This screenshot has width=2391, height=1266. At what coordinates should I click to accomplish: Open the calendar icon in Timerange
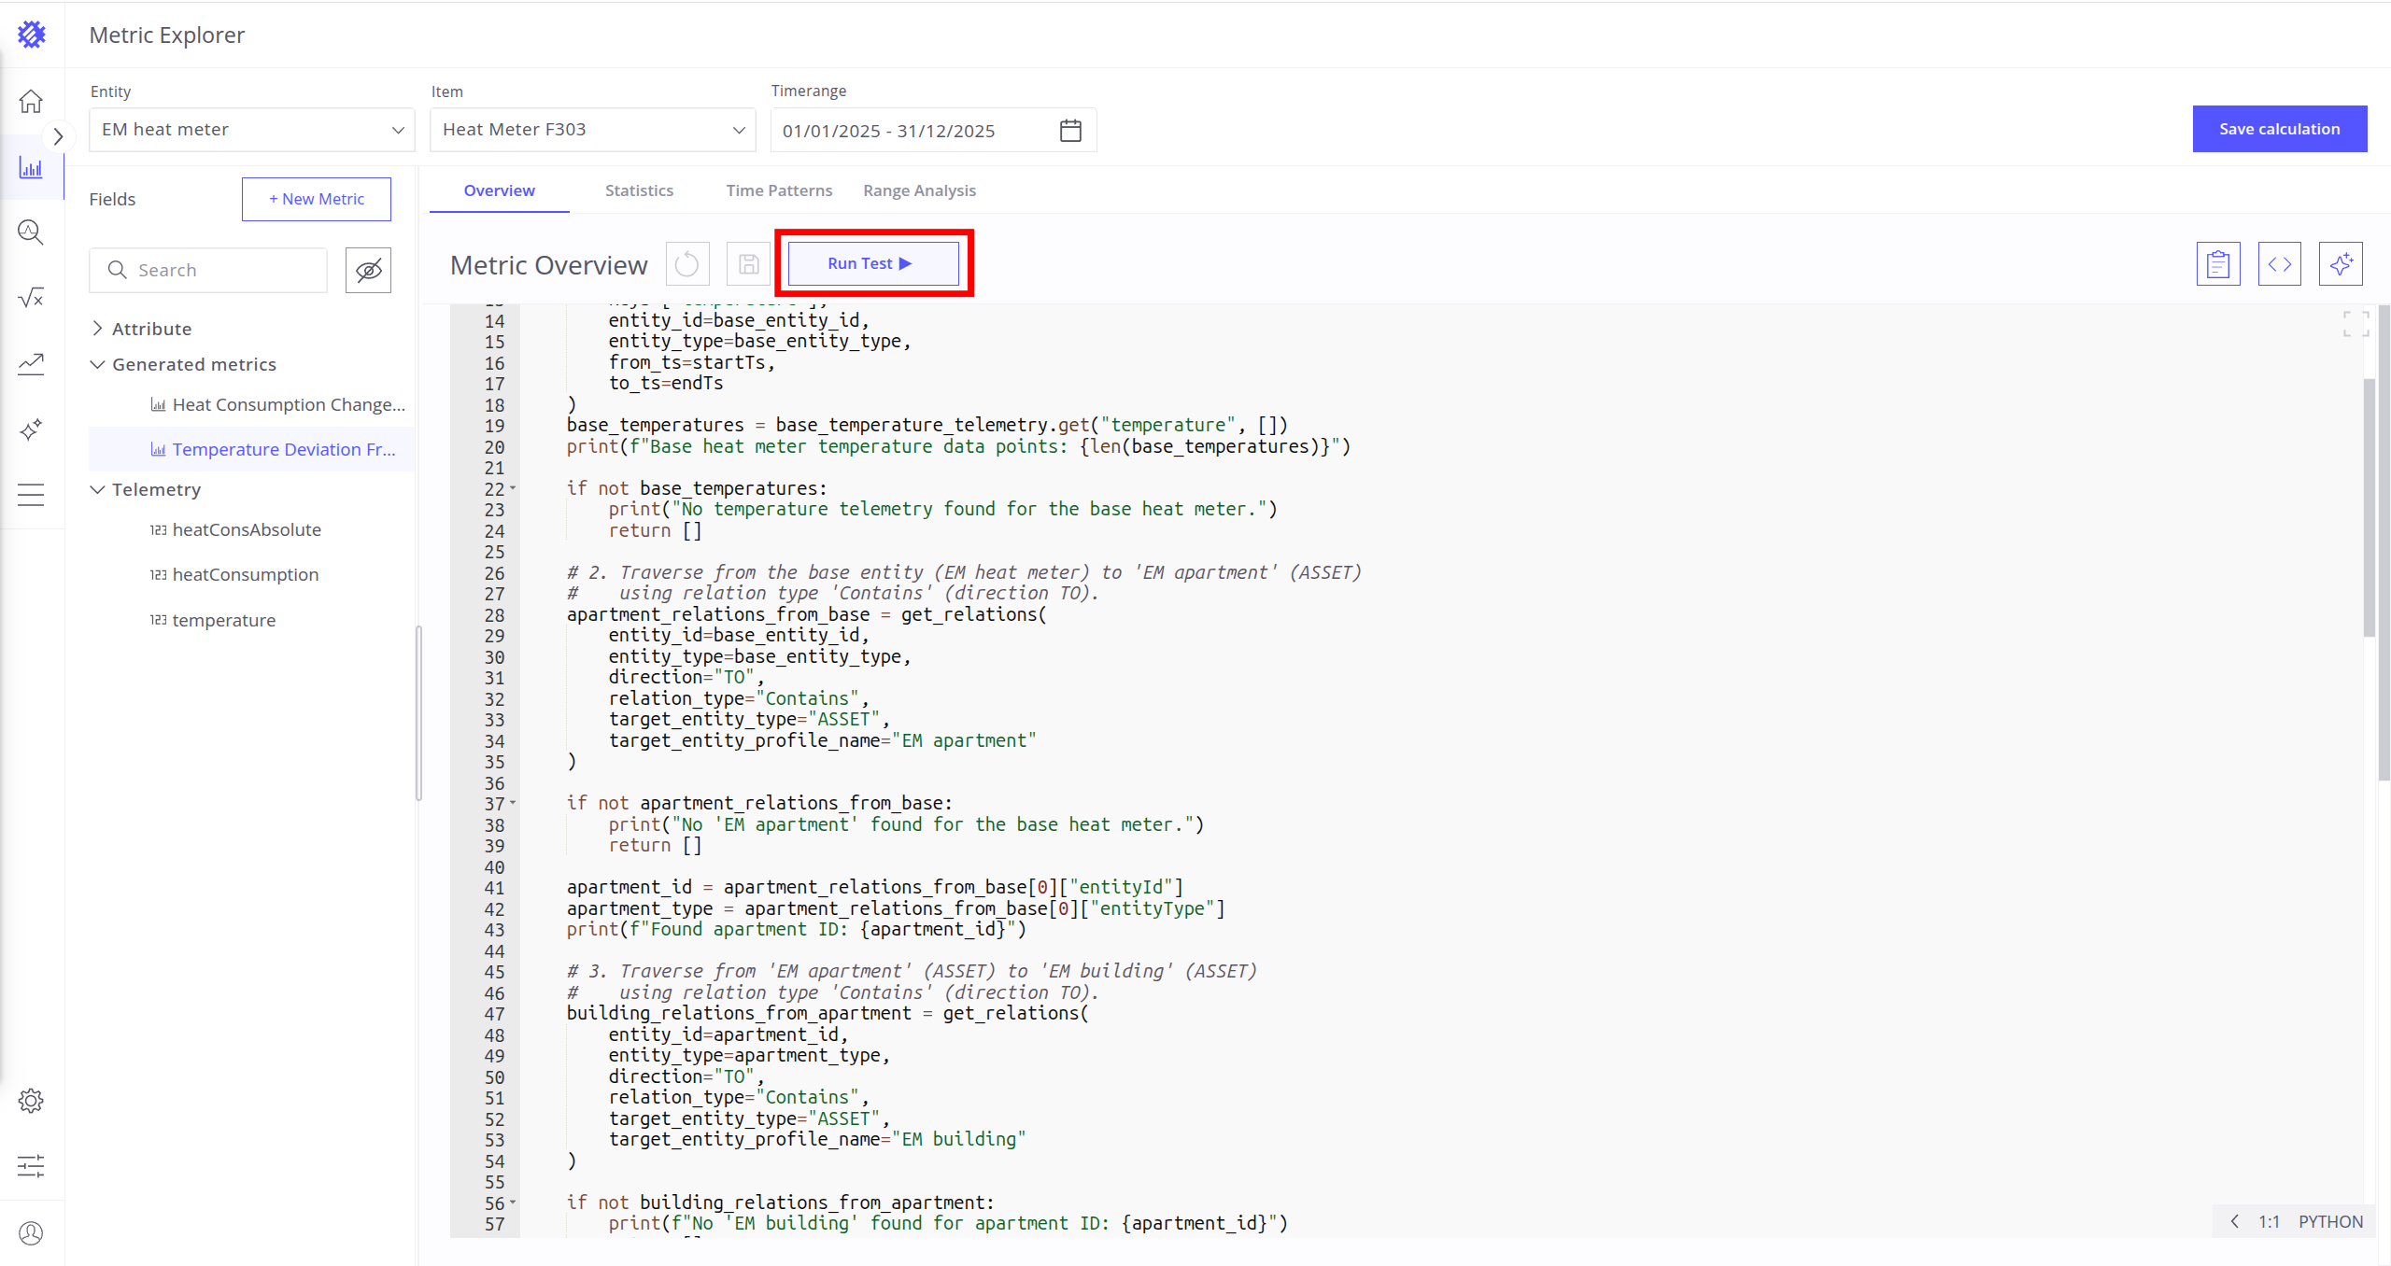(1070, 131)
